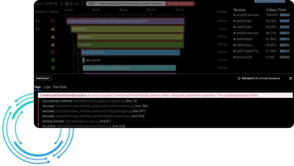Select the Tags tab
This screenshot has height=166, width=294.
point(37,87)
